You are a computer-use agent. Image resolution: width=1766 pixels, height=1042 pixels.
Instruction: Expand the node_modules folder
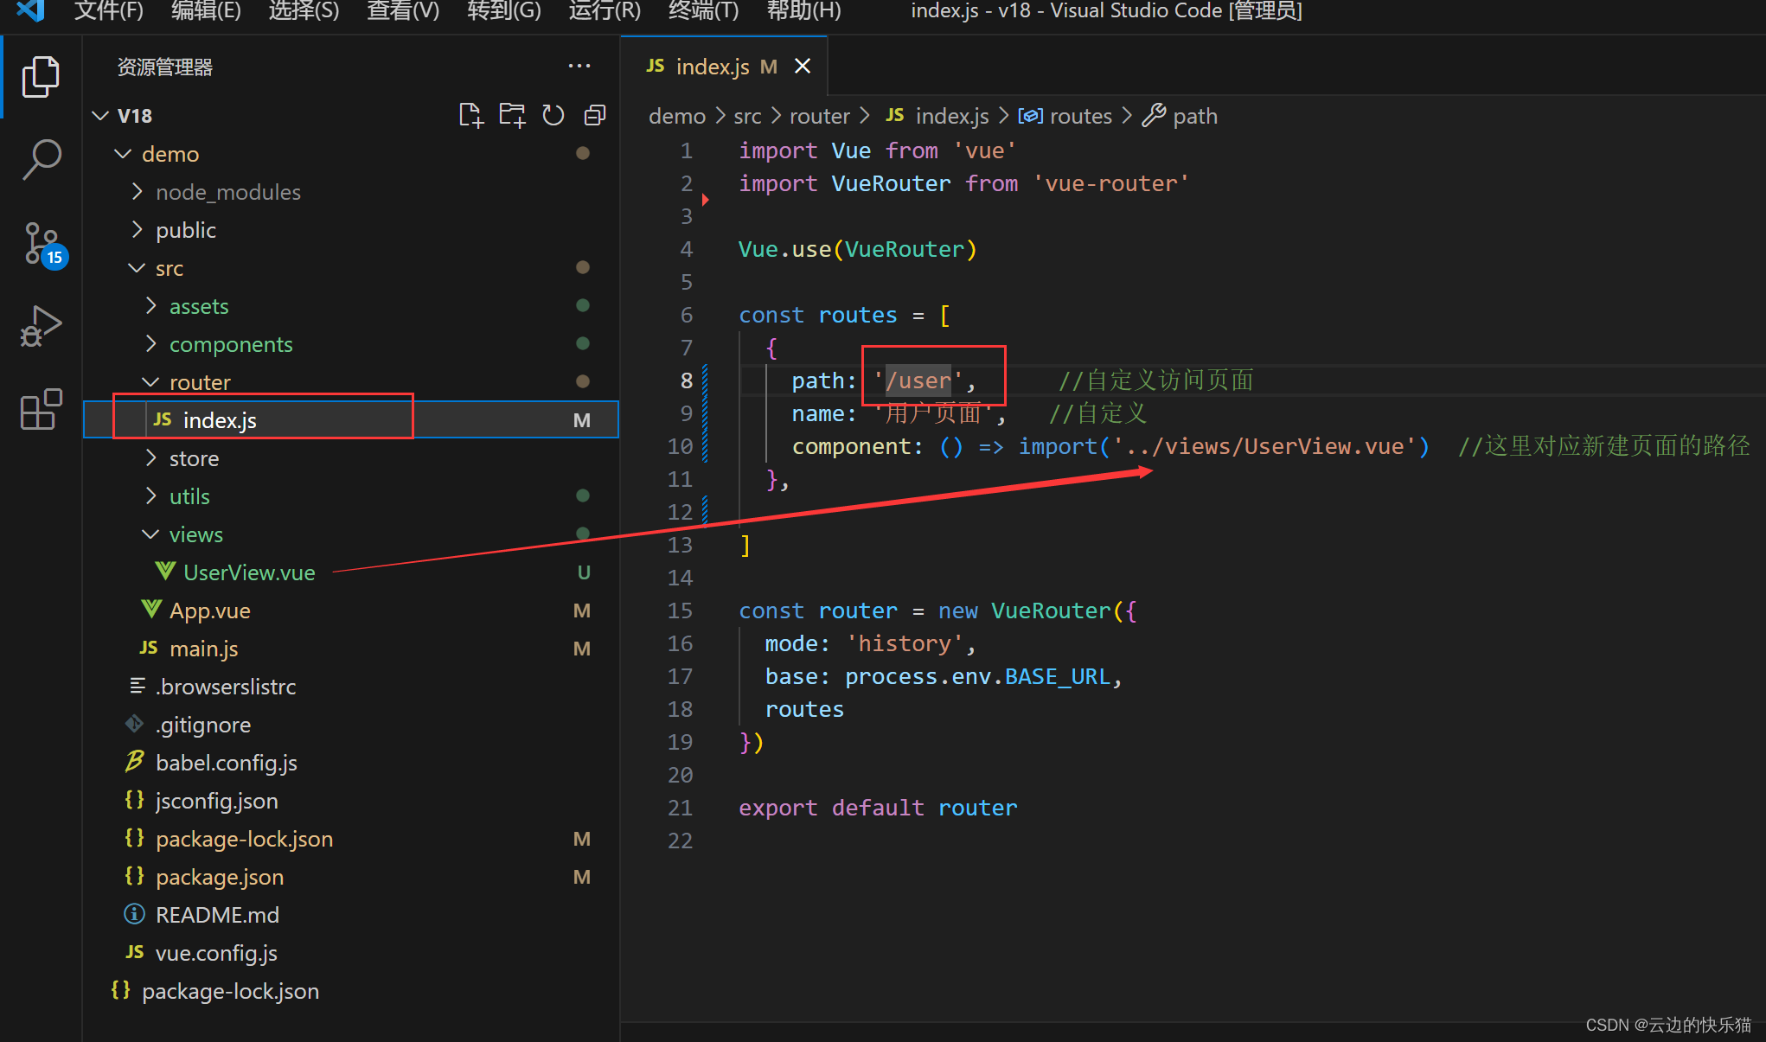coord(227,192)
